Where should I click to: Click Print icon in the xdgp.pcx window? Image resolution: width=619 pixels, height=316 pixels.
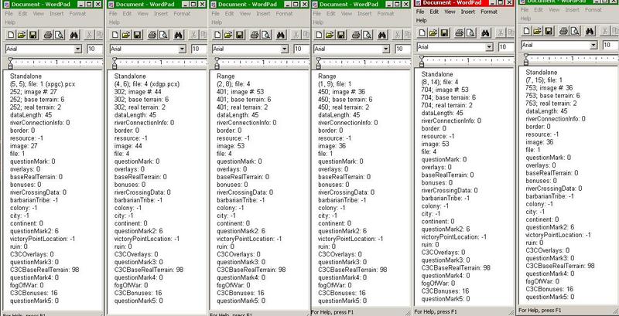point(152,35)
